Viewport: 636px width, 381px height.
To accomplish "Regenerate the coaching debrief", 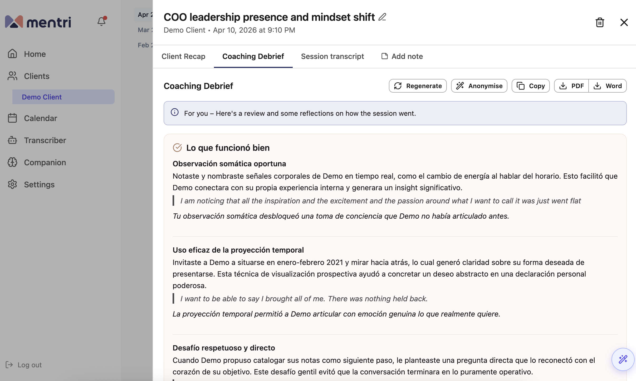I will [x=418, y=86].
